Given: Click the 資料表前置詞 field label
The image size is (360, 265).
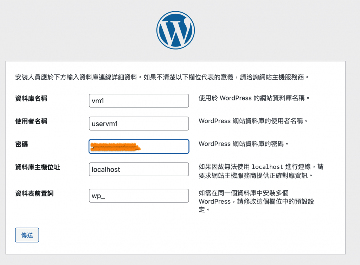Looking at the screenshot, I should coord(34,193).
